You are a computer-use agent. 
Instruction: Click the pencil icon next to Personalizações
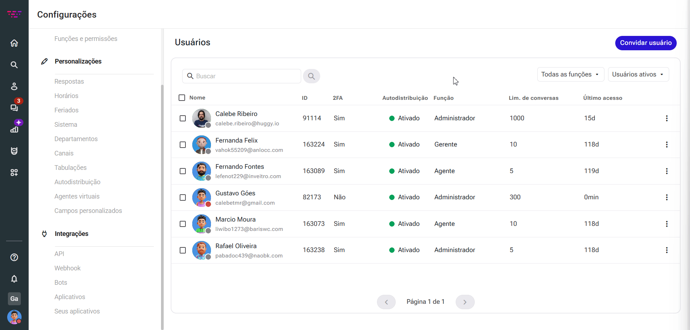[x=44, y=61]
